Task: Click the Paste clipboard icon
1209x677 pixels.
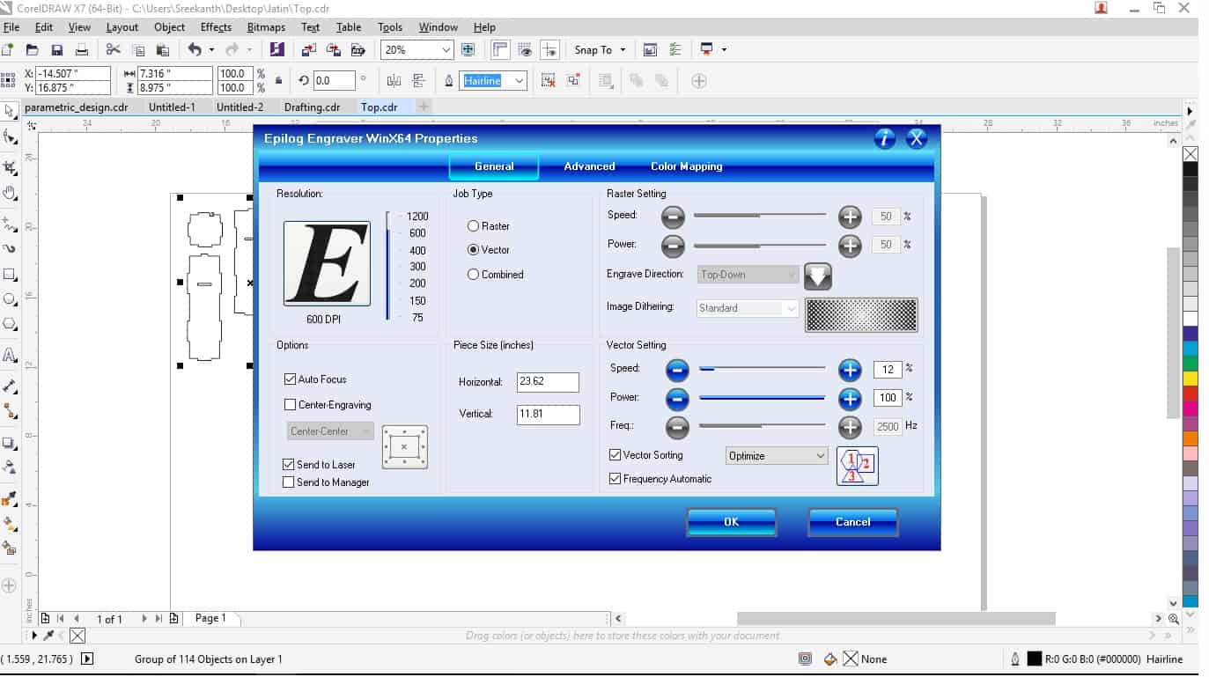Action: tap(163, 49)
